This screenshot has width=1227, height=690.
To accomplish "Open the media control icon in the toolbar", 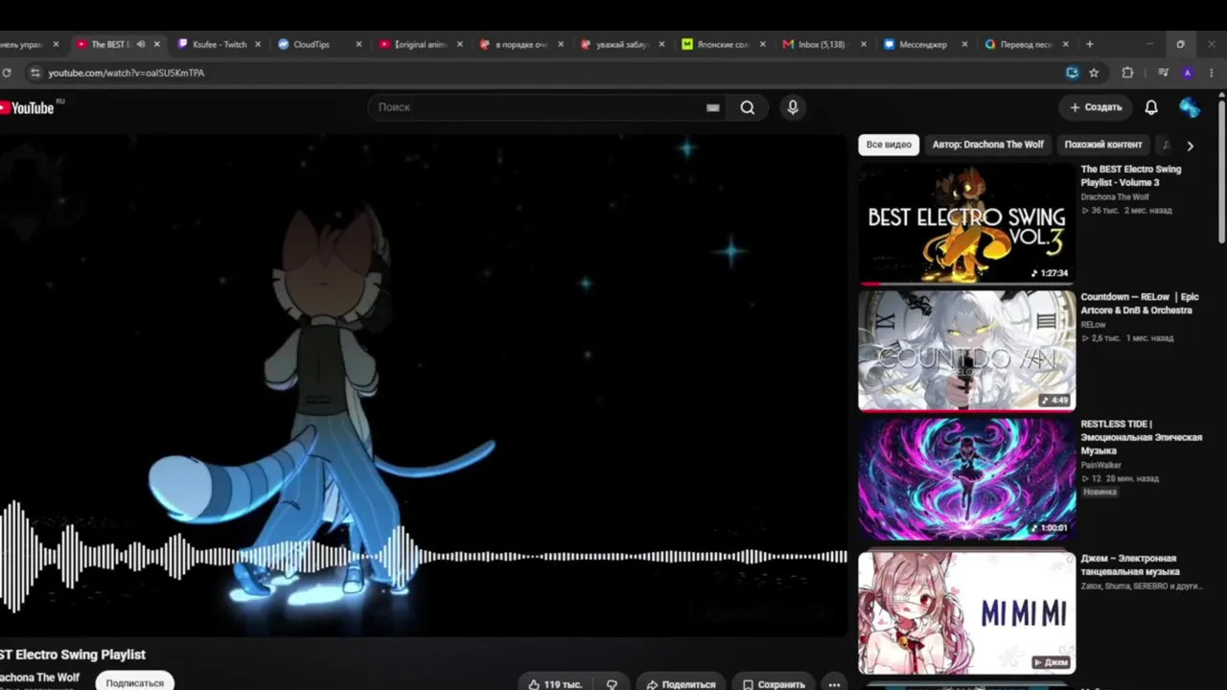I will click(x=1163, y=73).
